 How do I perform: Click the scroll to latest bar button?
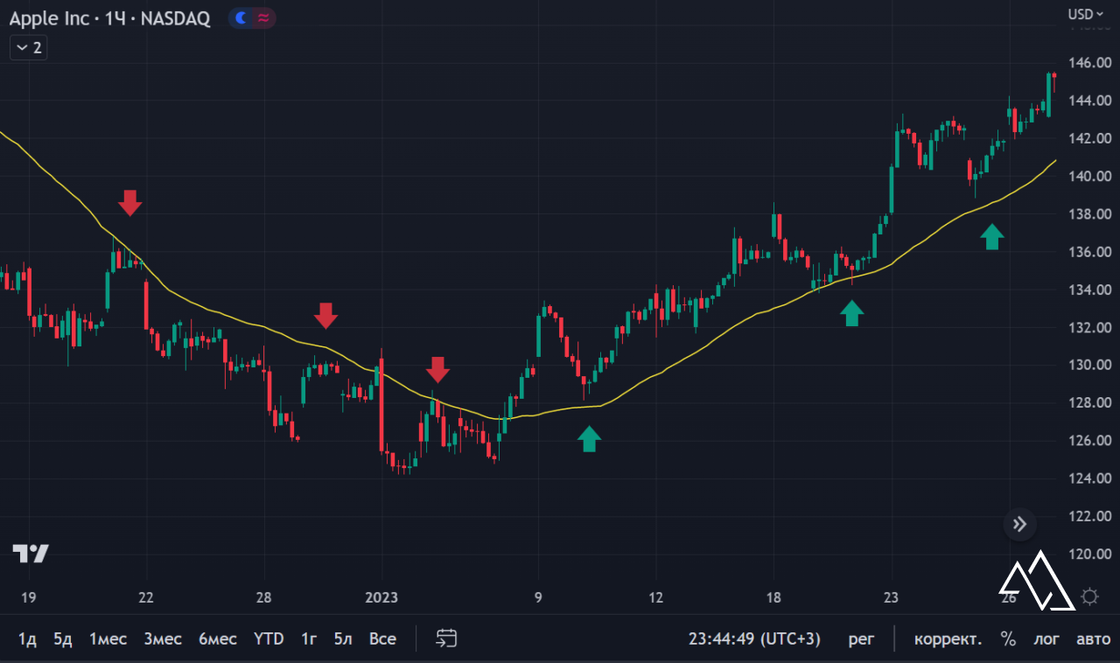[1019, 525]
